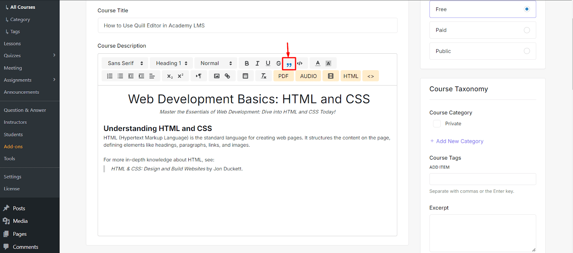573x253 pixels.
Task: Open the Normal size dropdown
Action: pyautogui.click(x=216, y=63)
